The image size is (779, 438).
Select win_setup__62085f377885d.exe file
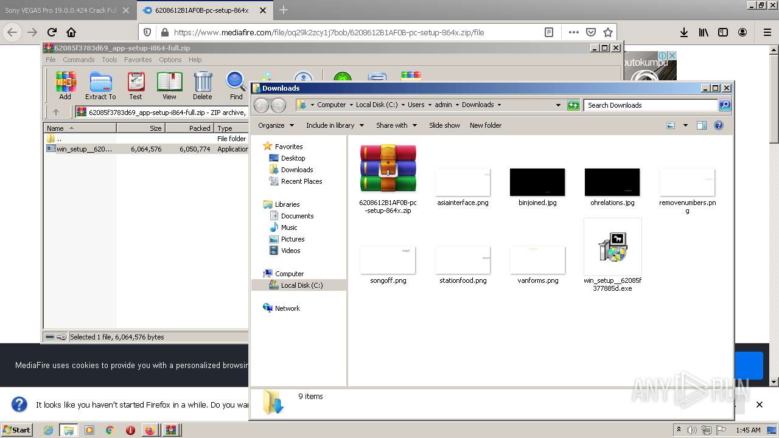[x=612, y=255]
